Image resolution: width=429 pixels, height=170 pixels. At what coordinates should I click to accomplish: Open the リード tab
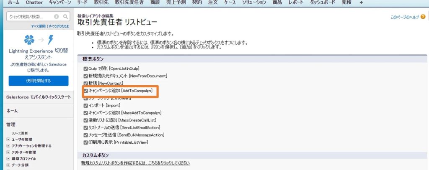click(83, 2)
